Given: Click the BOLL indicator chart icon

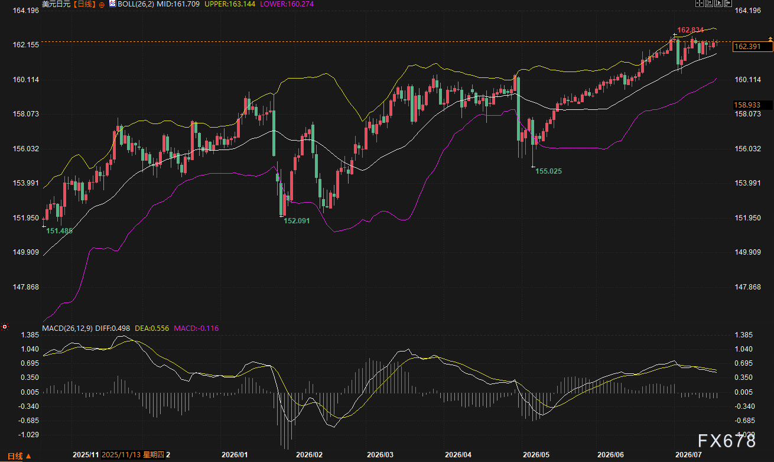Looking at the screenshot, I should coord(112,4).
